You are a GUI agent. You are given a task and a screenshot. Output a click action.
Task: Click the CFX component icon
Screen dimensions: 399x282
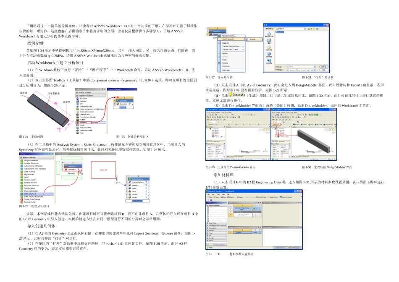(78, 104)
